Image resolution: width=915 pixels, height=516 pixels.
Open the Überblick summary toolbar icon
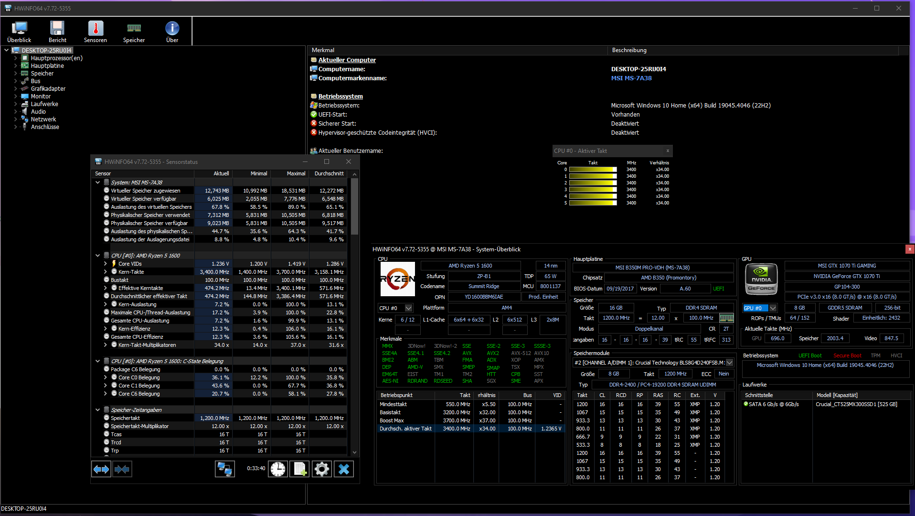coord(19,32)
